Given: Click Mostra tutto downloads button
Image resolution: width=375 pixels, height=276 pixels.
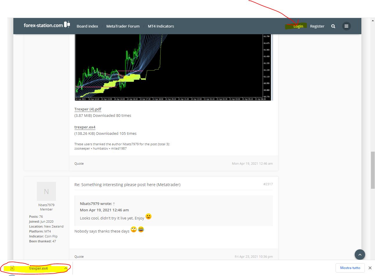Looking at the screenshot, I should point(350,268).
